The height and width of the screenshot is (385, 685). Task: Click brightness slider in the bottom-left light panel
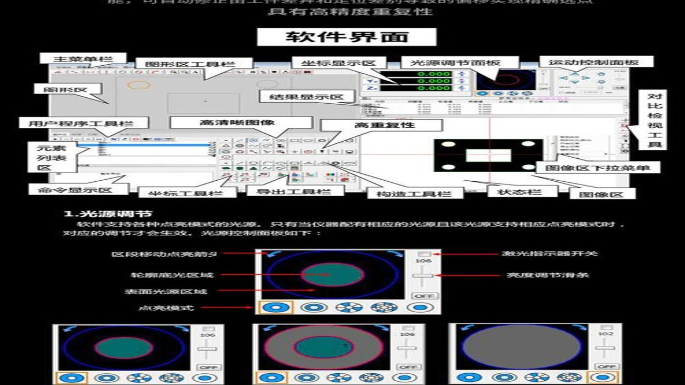(x=208, y=349)
